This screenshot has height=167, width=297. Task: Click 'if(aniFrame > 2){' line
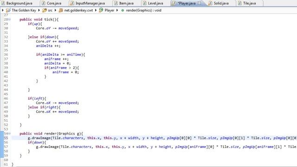[x=62, y=68]
